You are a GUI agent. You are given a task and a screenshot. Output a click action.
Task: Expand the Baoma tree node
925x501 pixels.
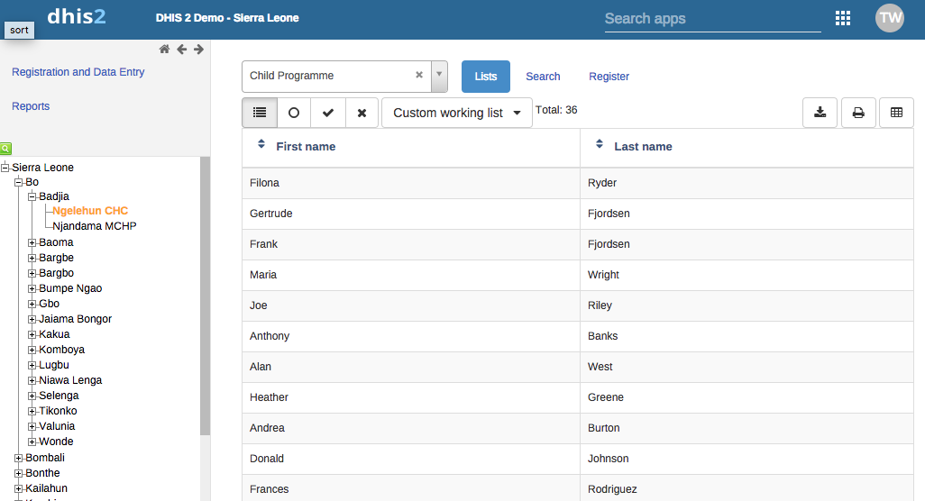[32, 242]
